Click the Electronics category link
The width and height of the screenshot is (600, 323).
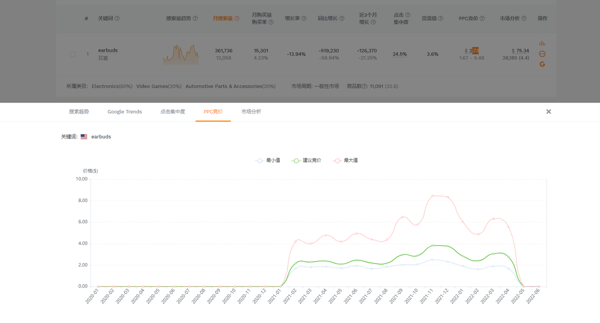coord(105,86)
